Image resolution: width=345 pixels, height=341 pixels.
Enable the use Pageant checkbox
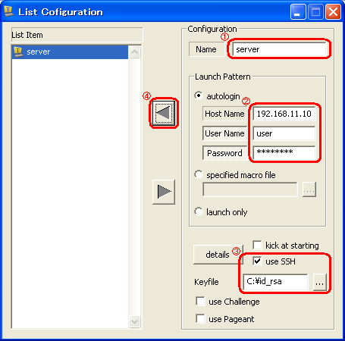click(200, 319)
